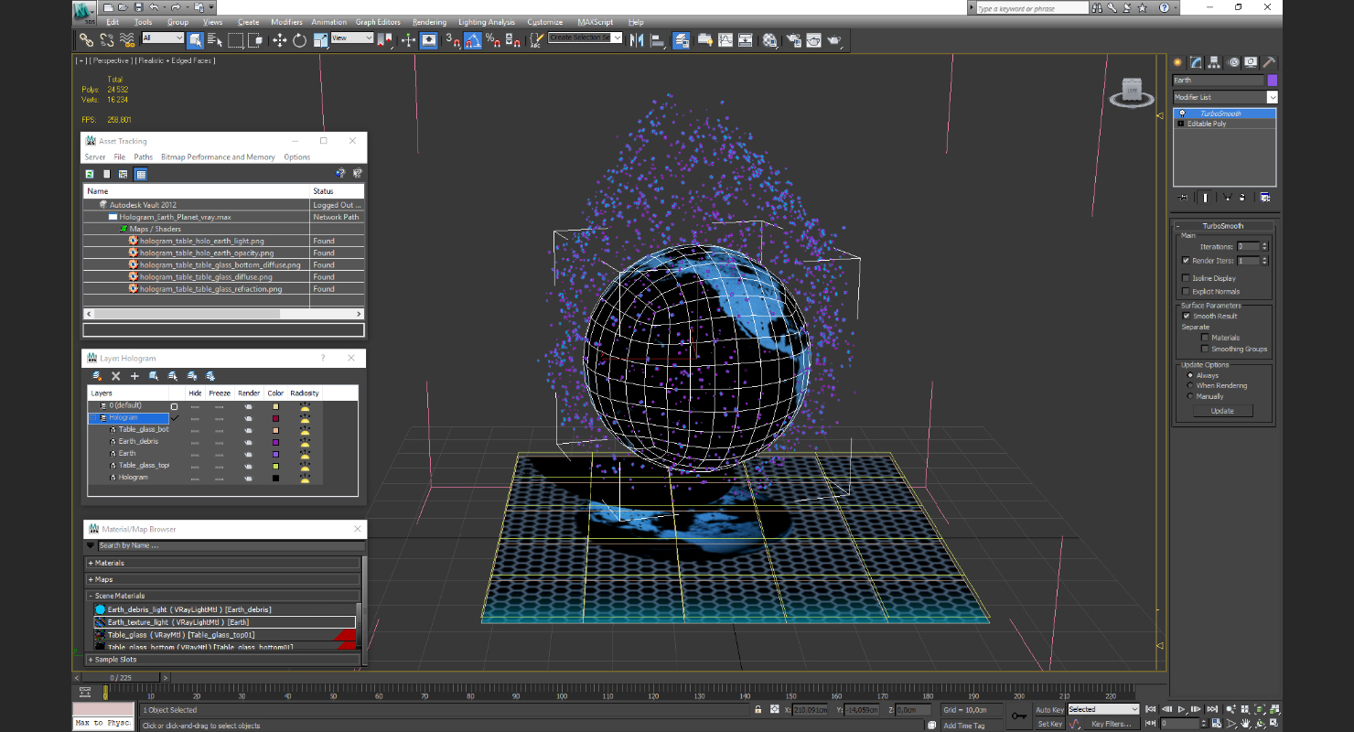Check Separate by Smoothing Groups
The width and height of the screenshot is (1354, 732).
(1205, 349)
